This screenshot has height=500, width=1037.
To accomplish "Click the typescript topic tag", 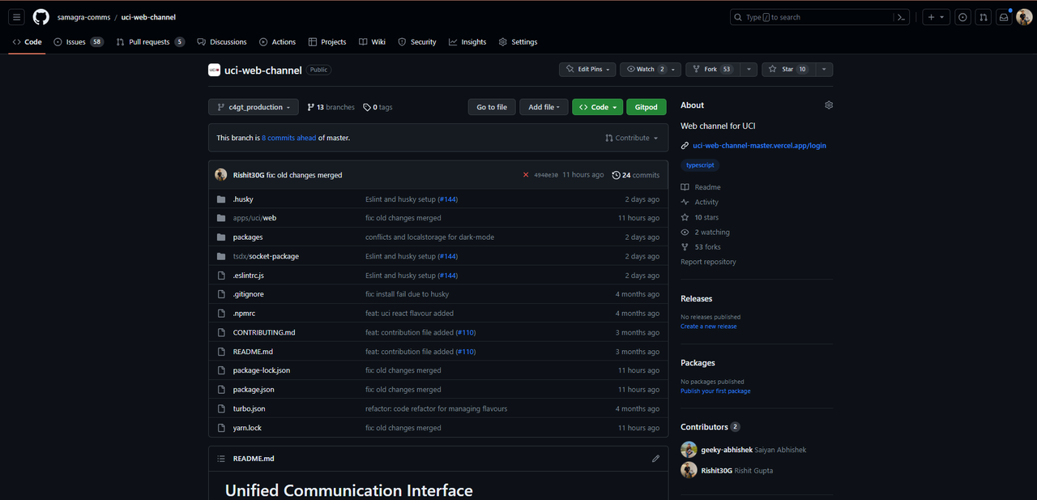I will point(699,165).
